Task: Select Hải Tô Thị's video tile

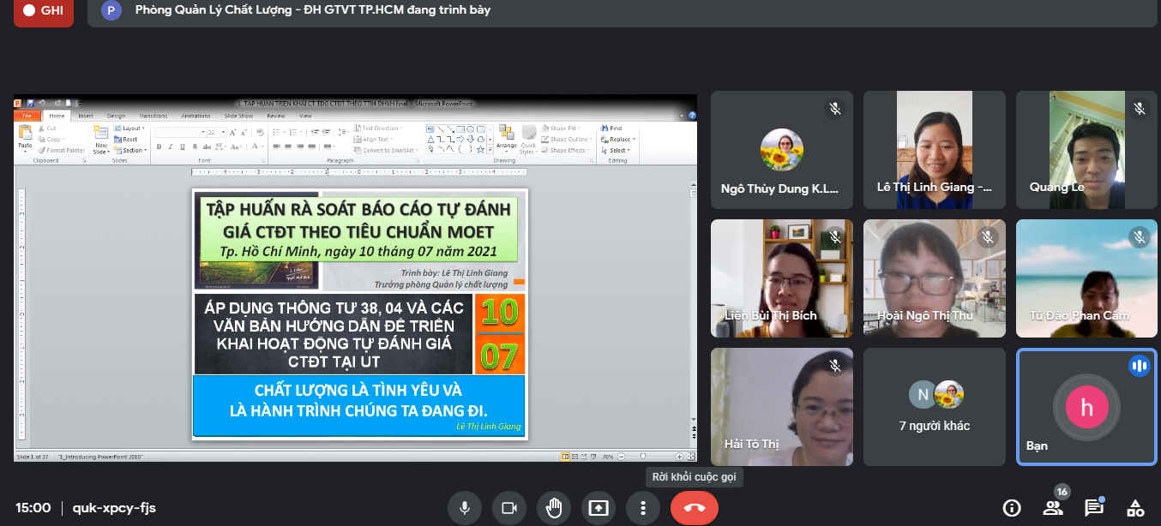Action: coord(781,407)
